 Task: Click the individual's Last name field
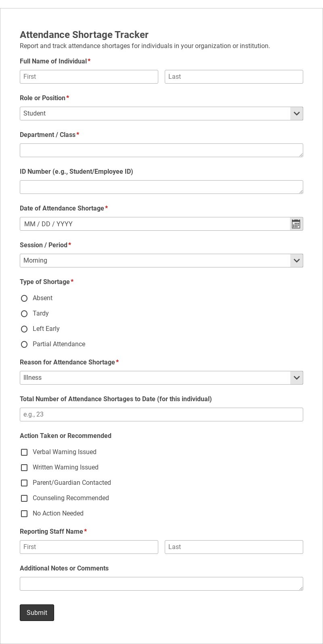(x=234, y=77)
